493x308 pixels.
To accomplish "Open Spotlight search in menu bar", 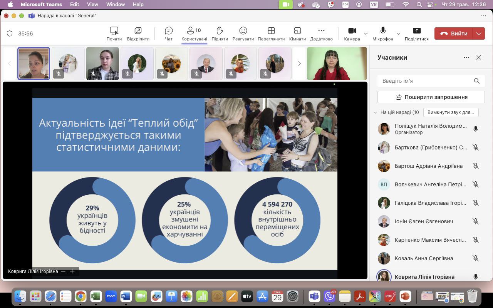I will [x=419, y=5].
